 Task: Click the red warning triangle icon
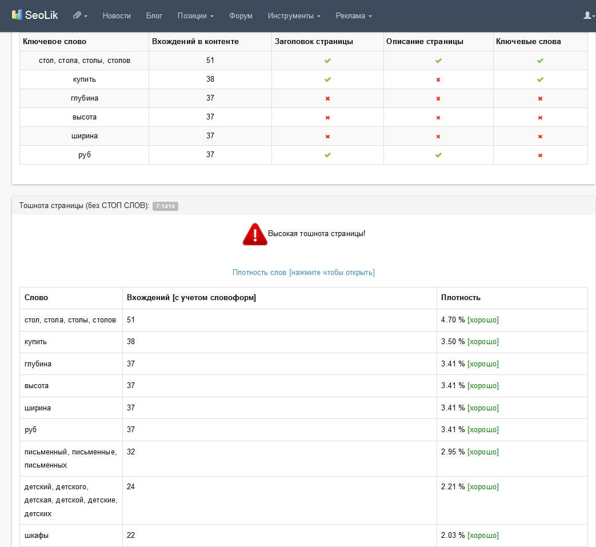tap(255, 234)
